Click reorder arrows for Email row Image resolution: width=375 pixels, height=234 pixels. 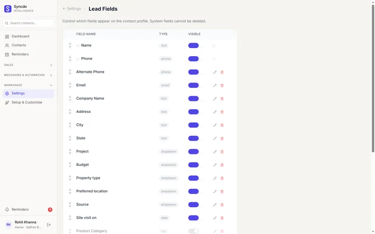point(70,85)
